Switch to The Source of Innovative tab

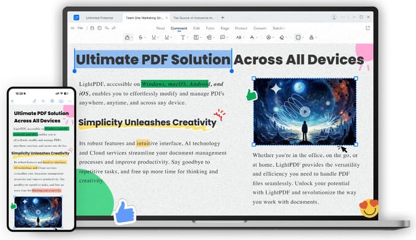193,18
